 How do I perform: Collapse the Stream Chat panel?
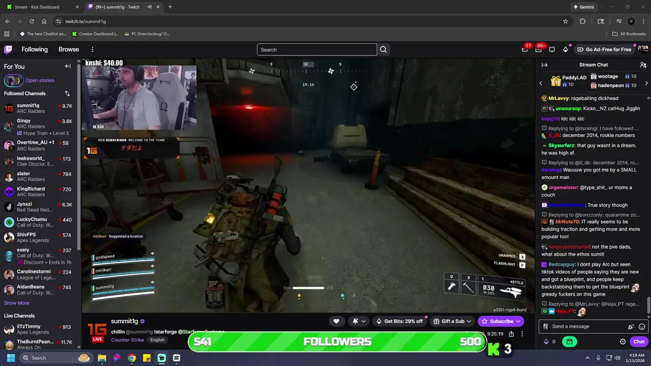pyautogui.click(x=544, y=65)
